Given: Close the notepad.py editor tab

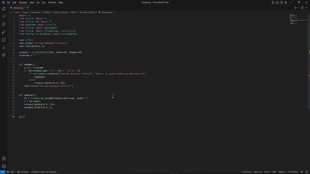Looking at the screenshot, I should 28,8.
